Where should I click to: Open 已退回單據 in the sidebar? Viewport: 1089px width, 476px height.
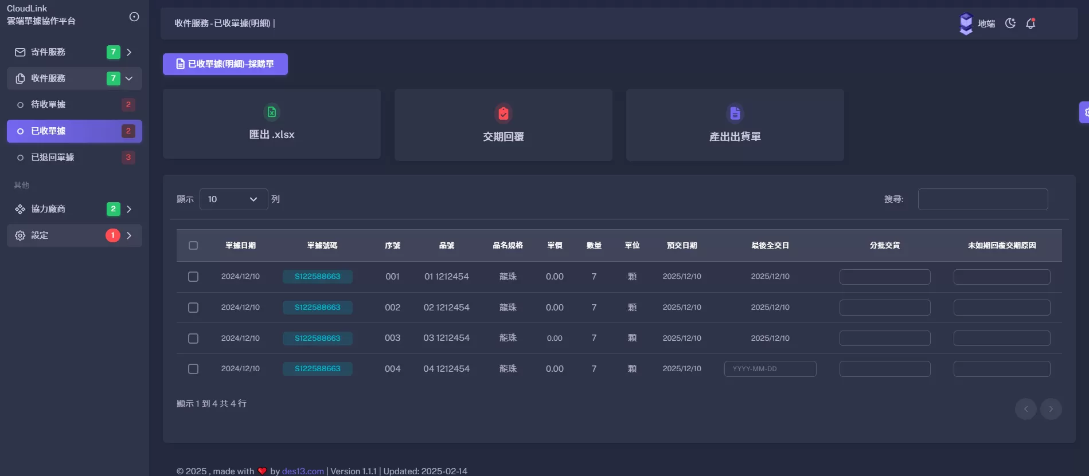pos(52,158)
